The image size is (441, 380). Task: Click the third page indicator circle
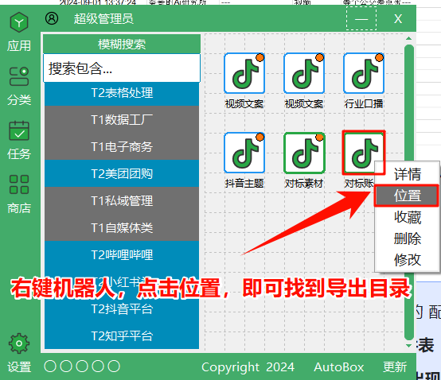pos(82,366)
